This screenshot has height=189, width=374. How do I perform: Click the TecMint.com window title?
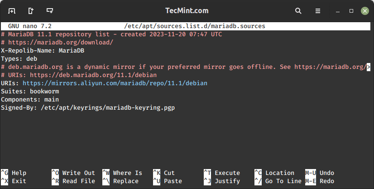(187, 10)
